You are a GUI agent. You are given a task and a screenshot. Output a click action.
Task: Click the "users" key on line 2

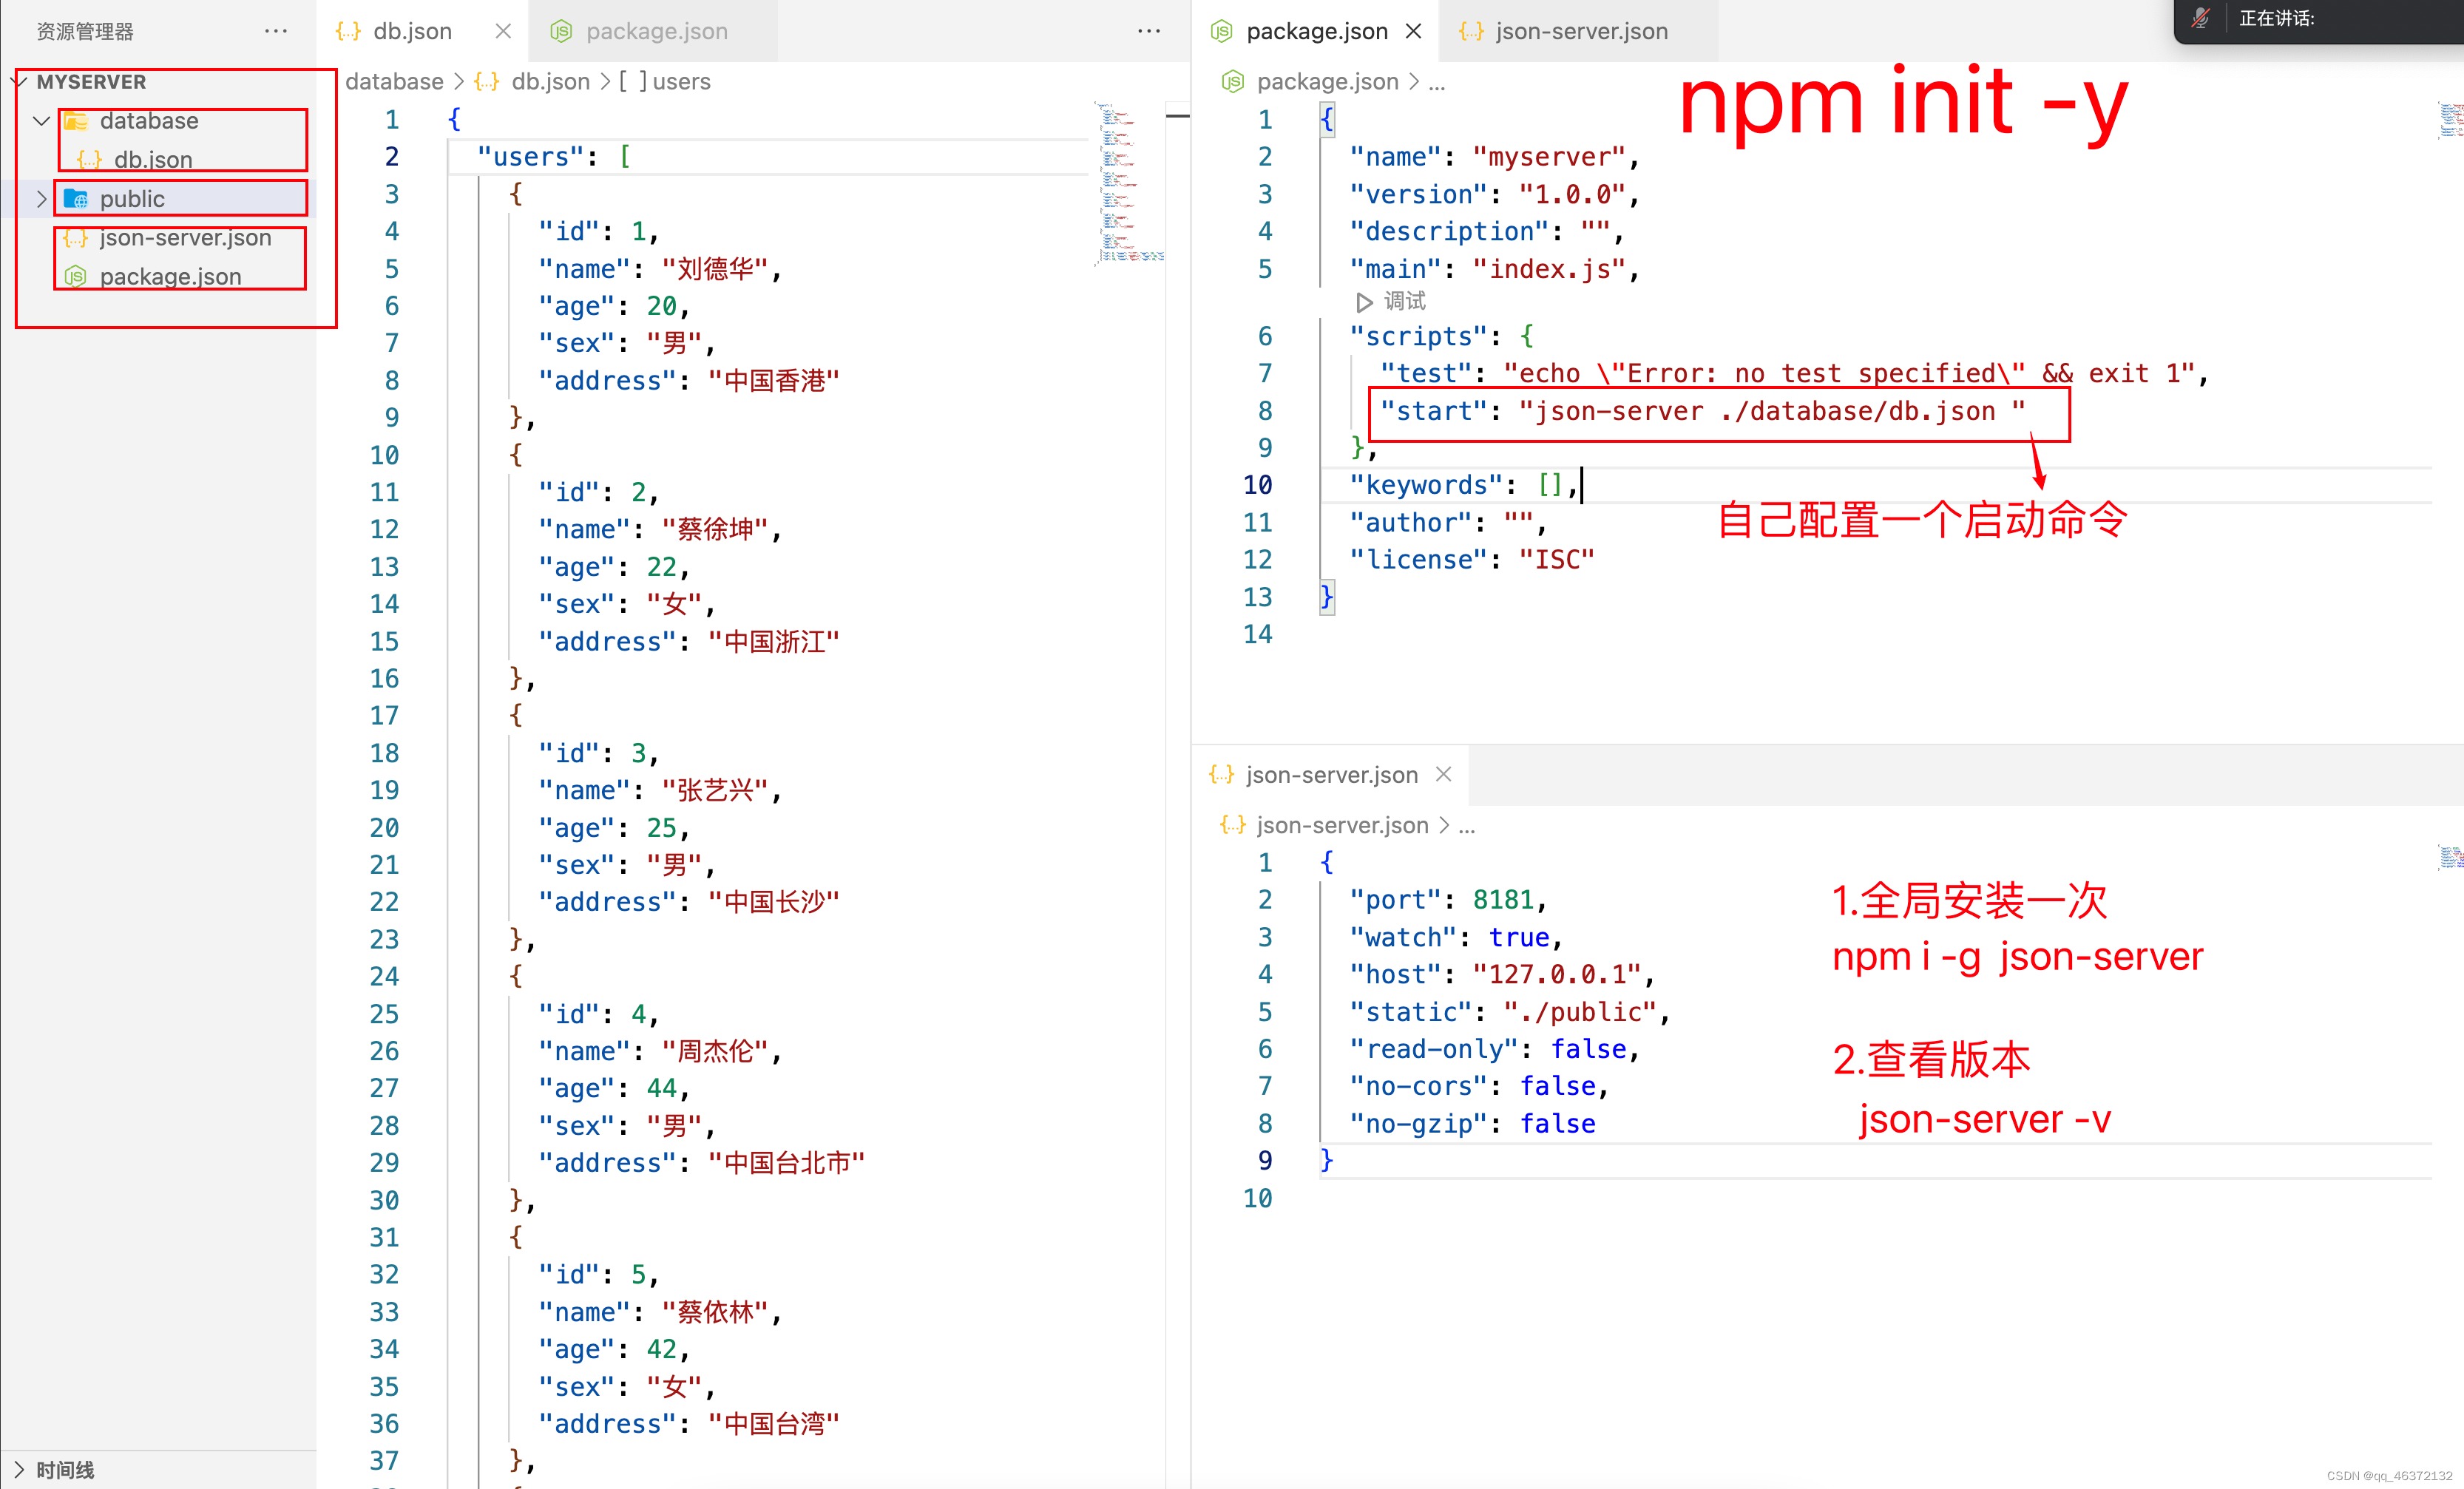click(x=529, y=157)
